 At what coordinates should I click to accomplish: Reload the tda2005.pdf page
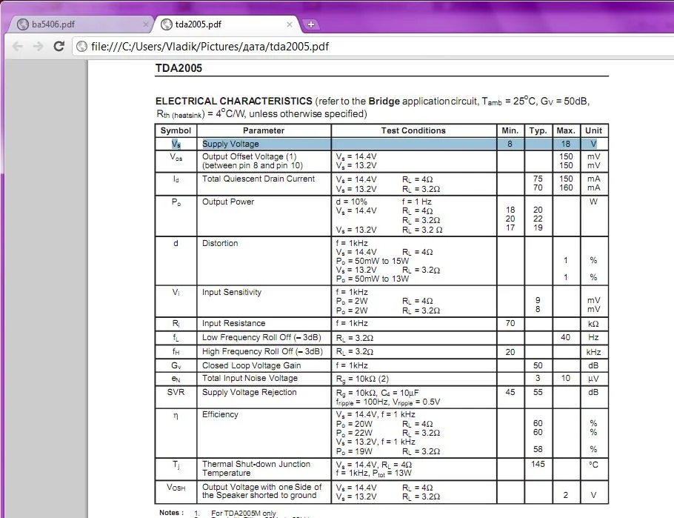[59, 46]
